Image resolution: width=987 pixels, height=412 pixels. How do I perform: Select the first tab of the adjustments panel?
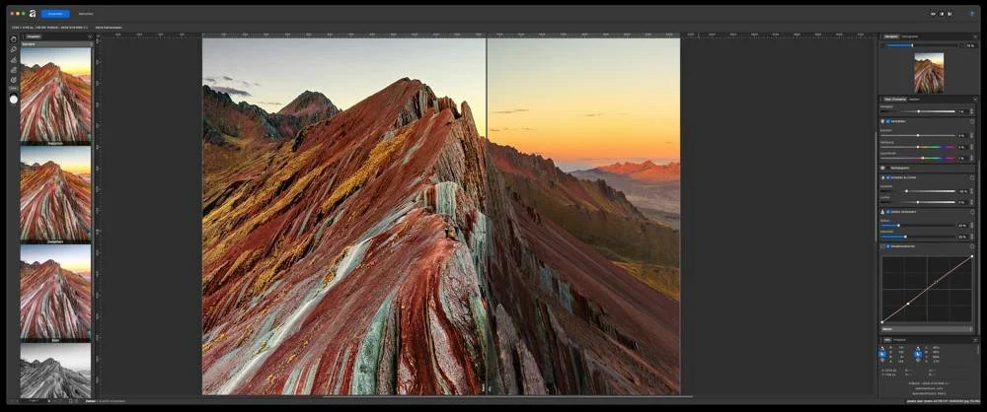point(894,99)
